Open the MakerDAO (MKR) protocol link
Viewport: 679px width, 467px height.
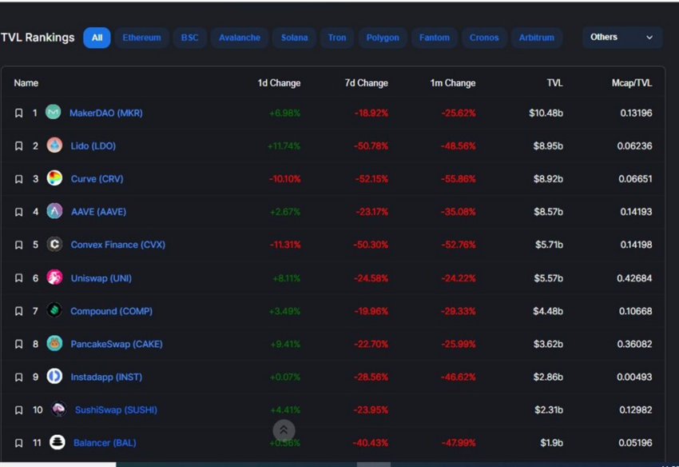(106, 114)
